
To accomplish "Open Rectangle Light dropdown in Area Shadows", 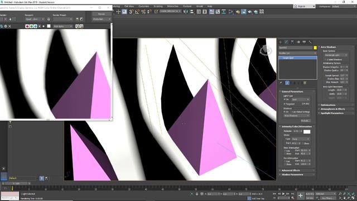I will [x=336, y=55].
